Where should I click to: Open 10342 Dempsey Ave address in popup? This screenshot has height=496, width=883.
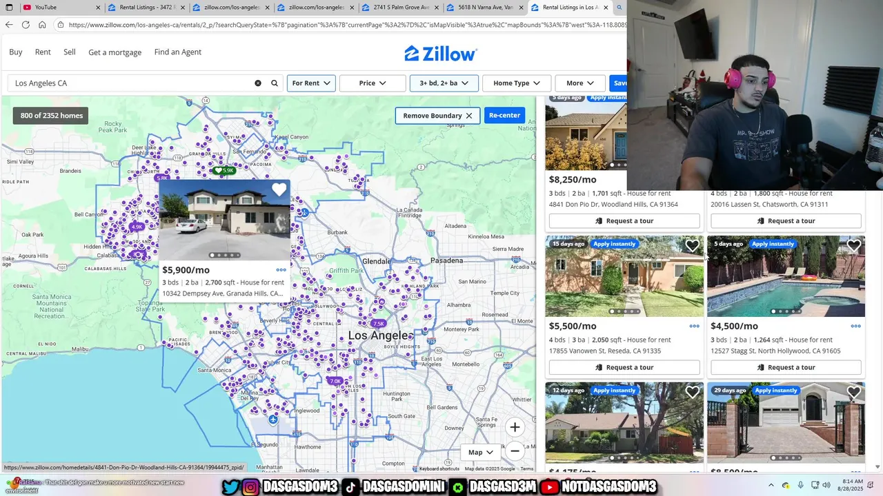pos(222,293)
